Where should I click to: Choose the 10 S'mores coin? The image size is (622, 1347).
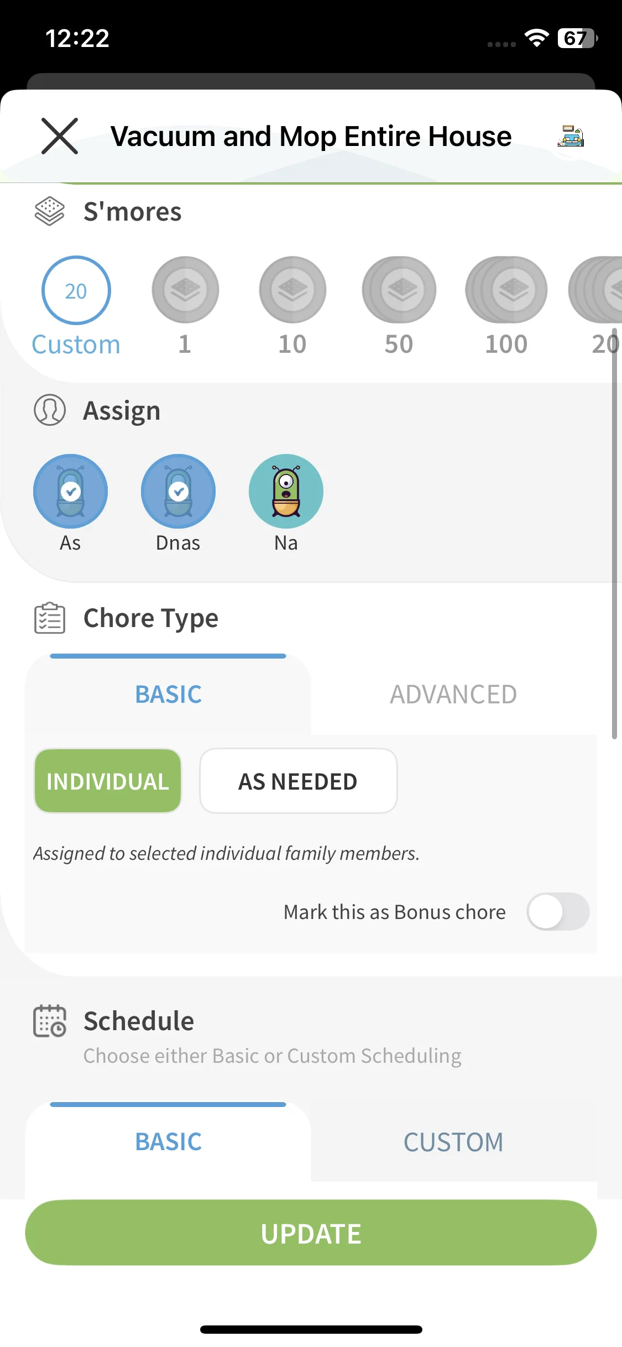(x=292, y=290)
